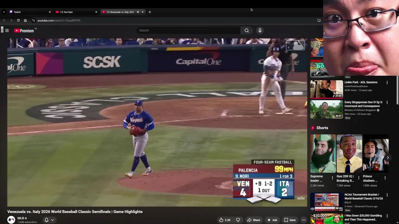The width and height of the screenshot is (399, 224).
Task: Focus the YouTube search field
Action: click(188, 30)
